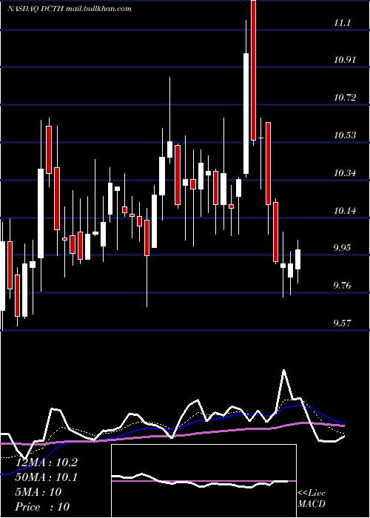Select the 10.34 price axis label
The image size is (370, 518).
[345, 173]
